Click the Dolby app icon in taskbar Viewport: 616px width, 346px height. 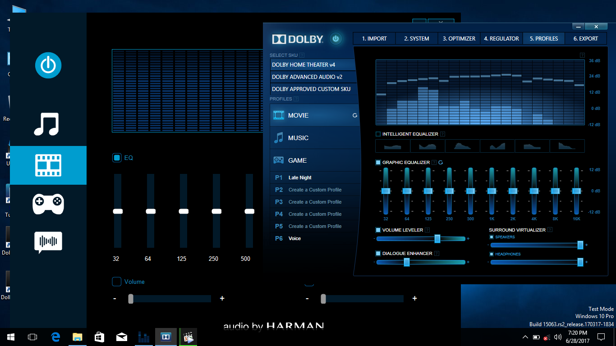[x=165, y=337]
